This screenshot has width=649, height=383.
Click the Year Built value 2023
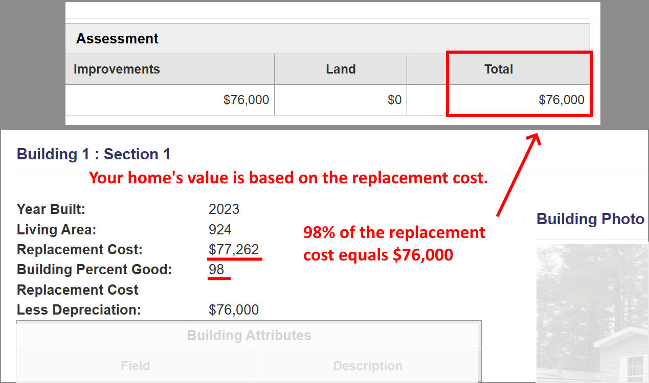click(224, 209)
